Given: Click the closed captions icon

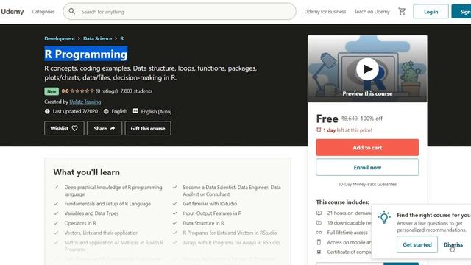Looking at the screenshot, I should (135, 111).
